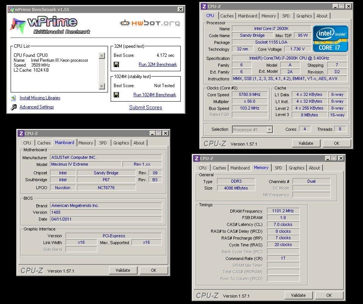Close the CPU-Z Memory window

(341, 158)
